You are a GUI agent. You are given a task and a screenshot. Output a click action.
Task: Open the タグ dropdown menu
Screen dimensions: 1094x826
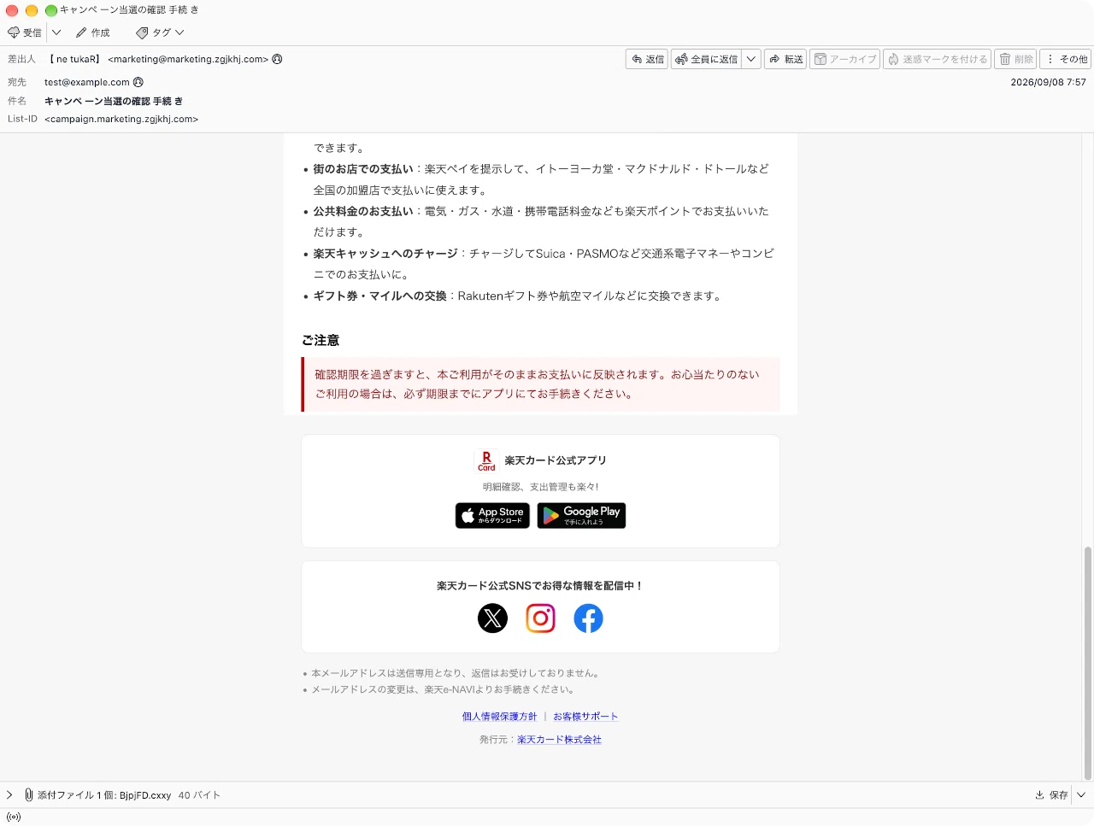point(160,32)
